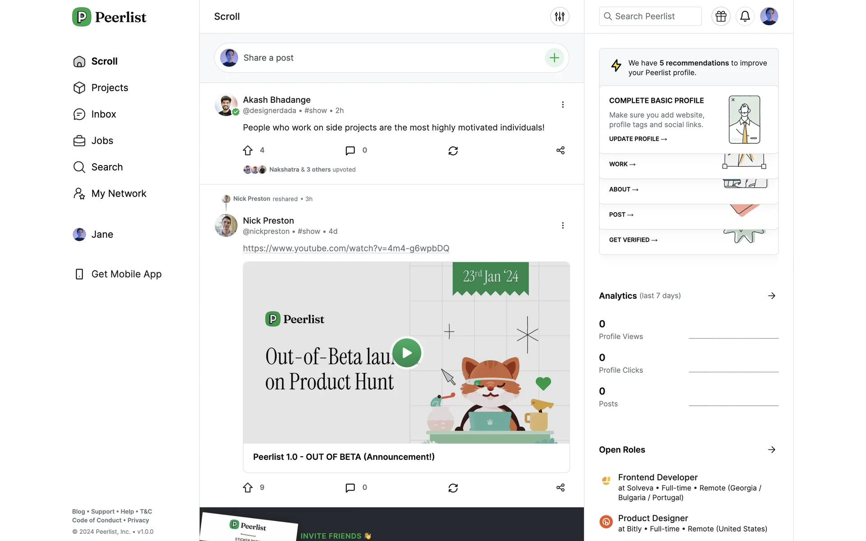Focus the Search Peerlist field
Viewport: 866px width, 541px height.
[650, 16]
